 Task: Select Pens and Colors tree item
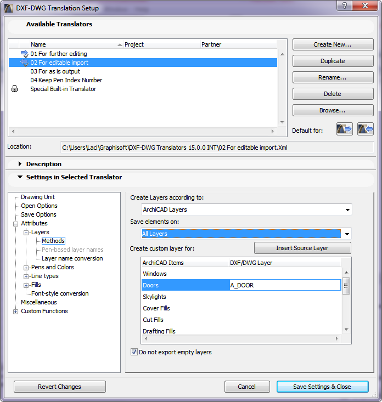52,267
